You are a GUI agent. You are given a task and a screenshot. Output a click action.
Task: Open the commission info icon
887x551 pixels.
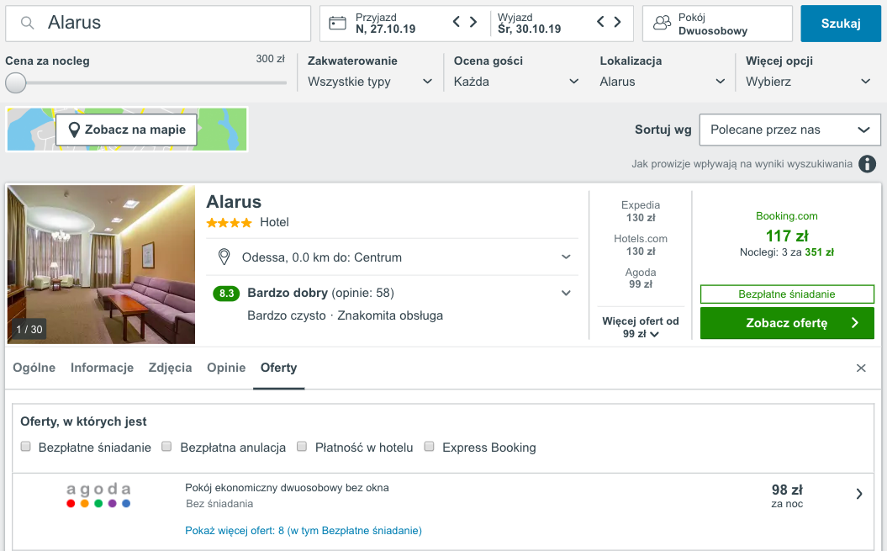867,164
